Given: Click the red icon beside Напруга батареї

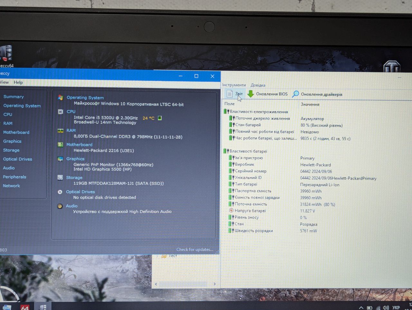Looking at the screenshot, I should pos(231,211).
